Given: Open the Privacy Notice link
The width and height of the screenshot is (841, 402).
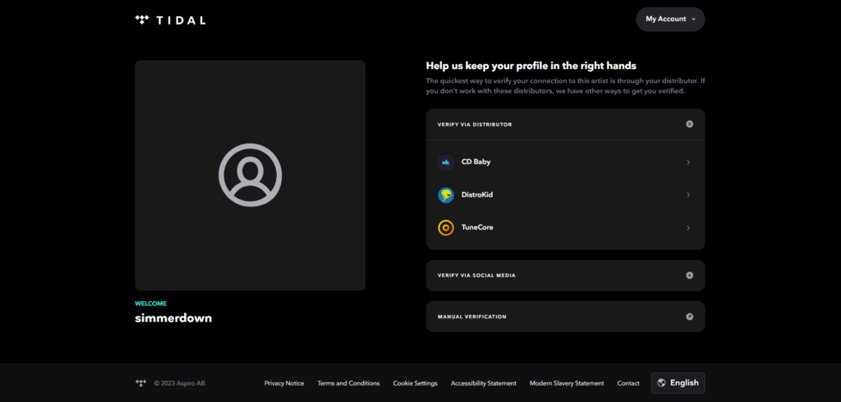Looking at the screenshot, I should pos(284,383).
